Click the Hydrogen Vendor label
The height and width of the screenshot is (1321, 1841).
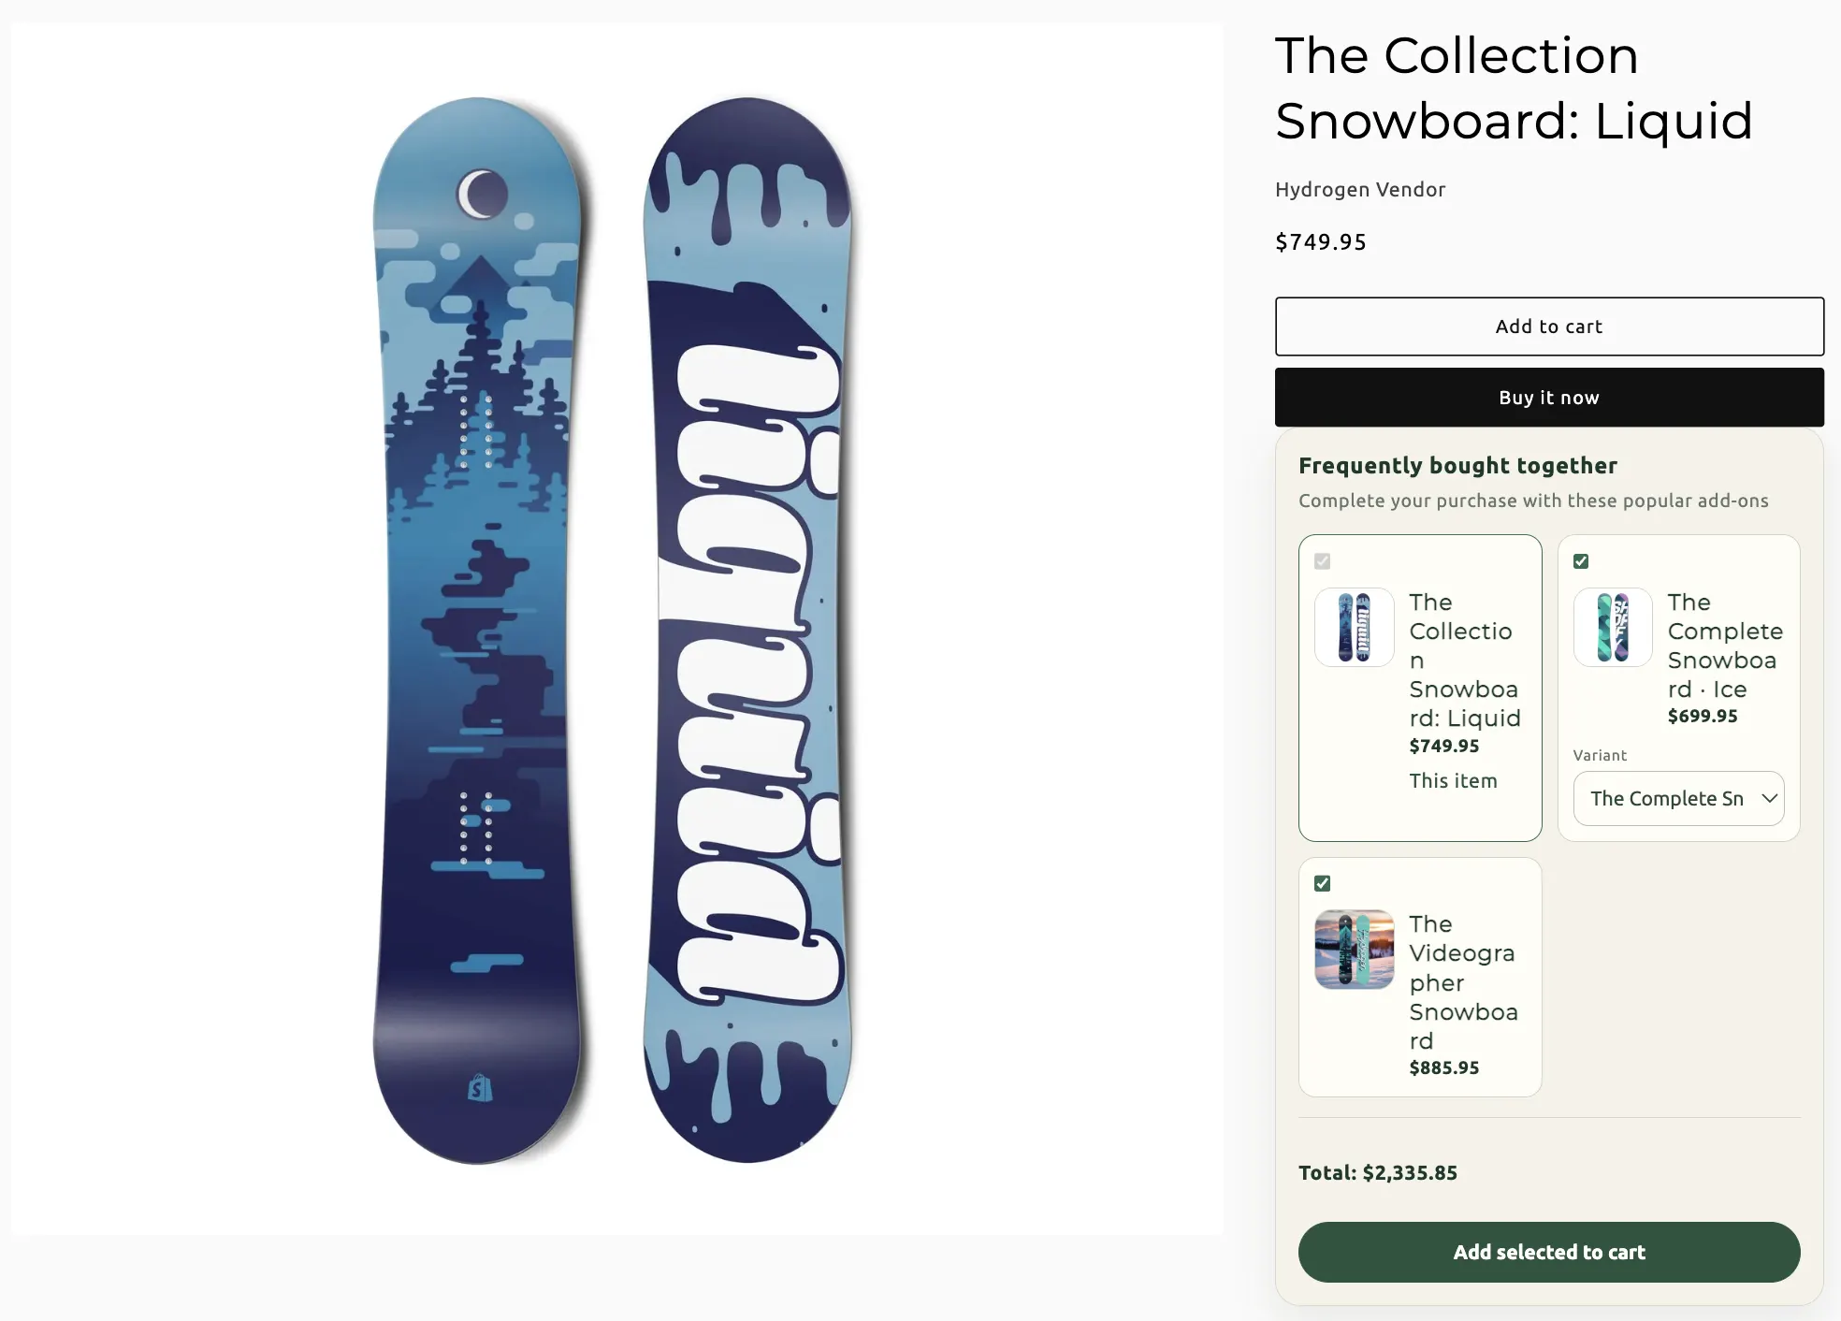tap(1360, 190)
